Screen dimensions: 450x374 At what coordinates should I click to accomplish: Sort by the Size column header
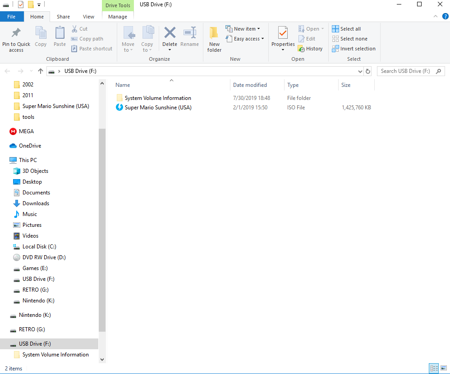(x=346, y=85)
